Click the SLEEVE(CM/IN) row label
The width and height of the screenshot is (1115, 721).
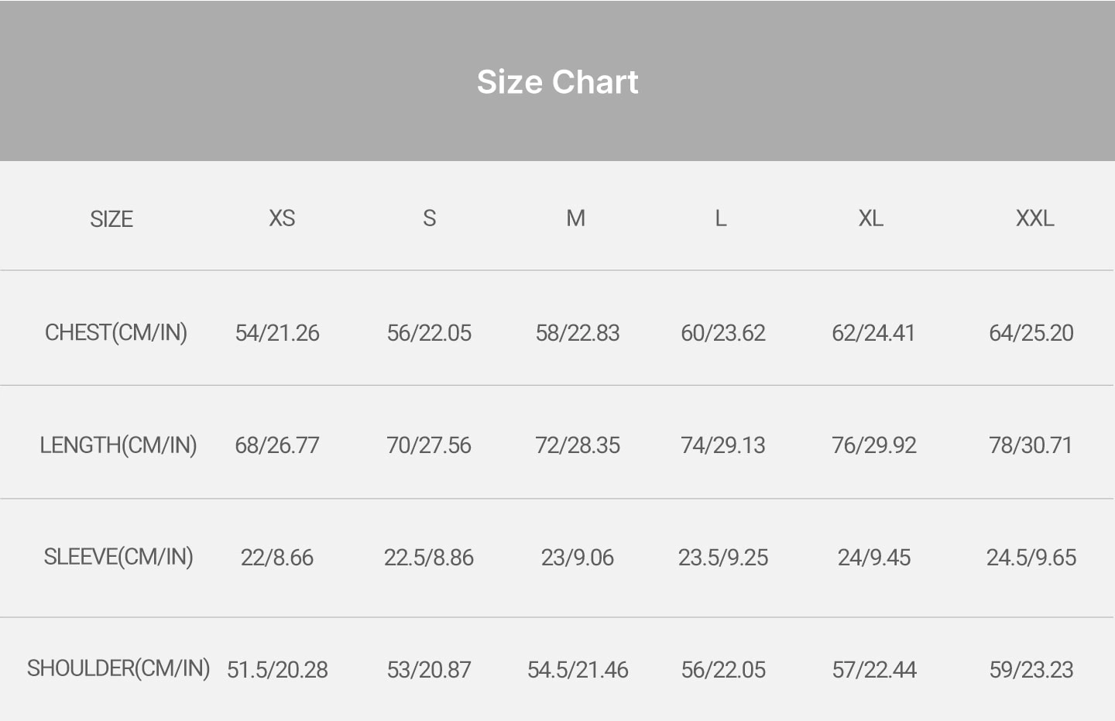(x=118, y=557)
